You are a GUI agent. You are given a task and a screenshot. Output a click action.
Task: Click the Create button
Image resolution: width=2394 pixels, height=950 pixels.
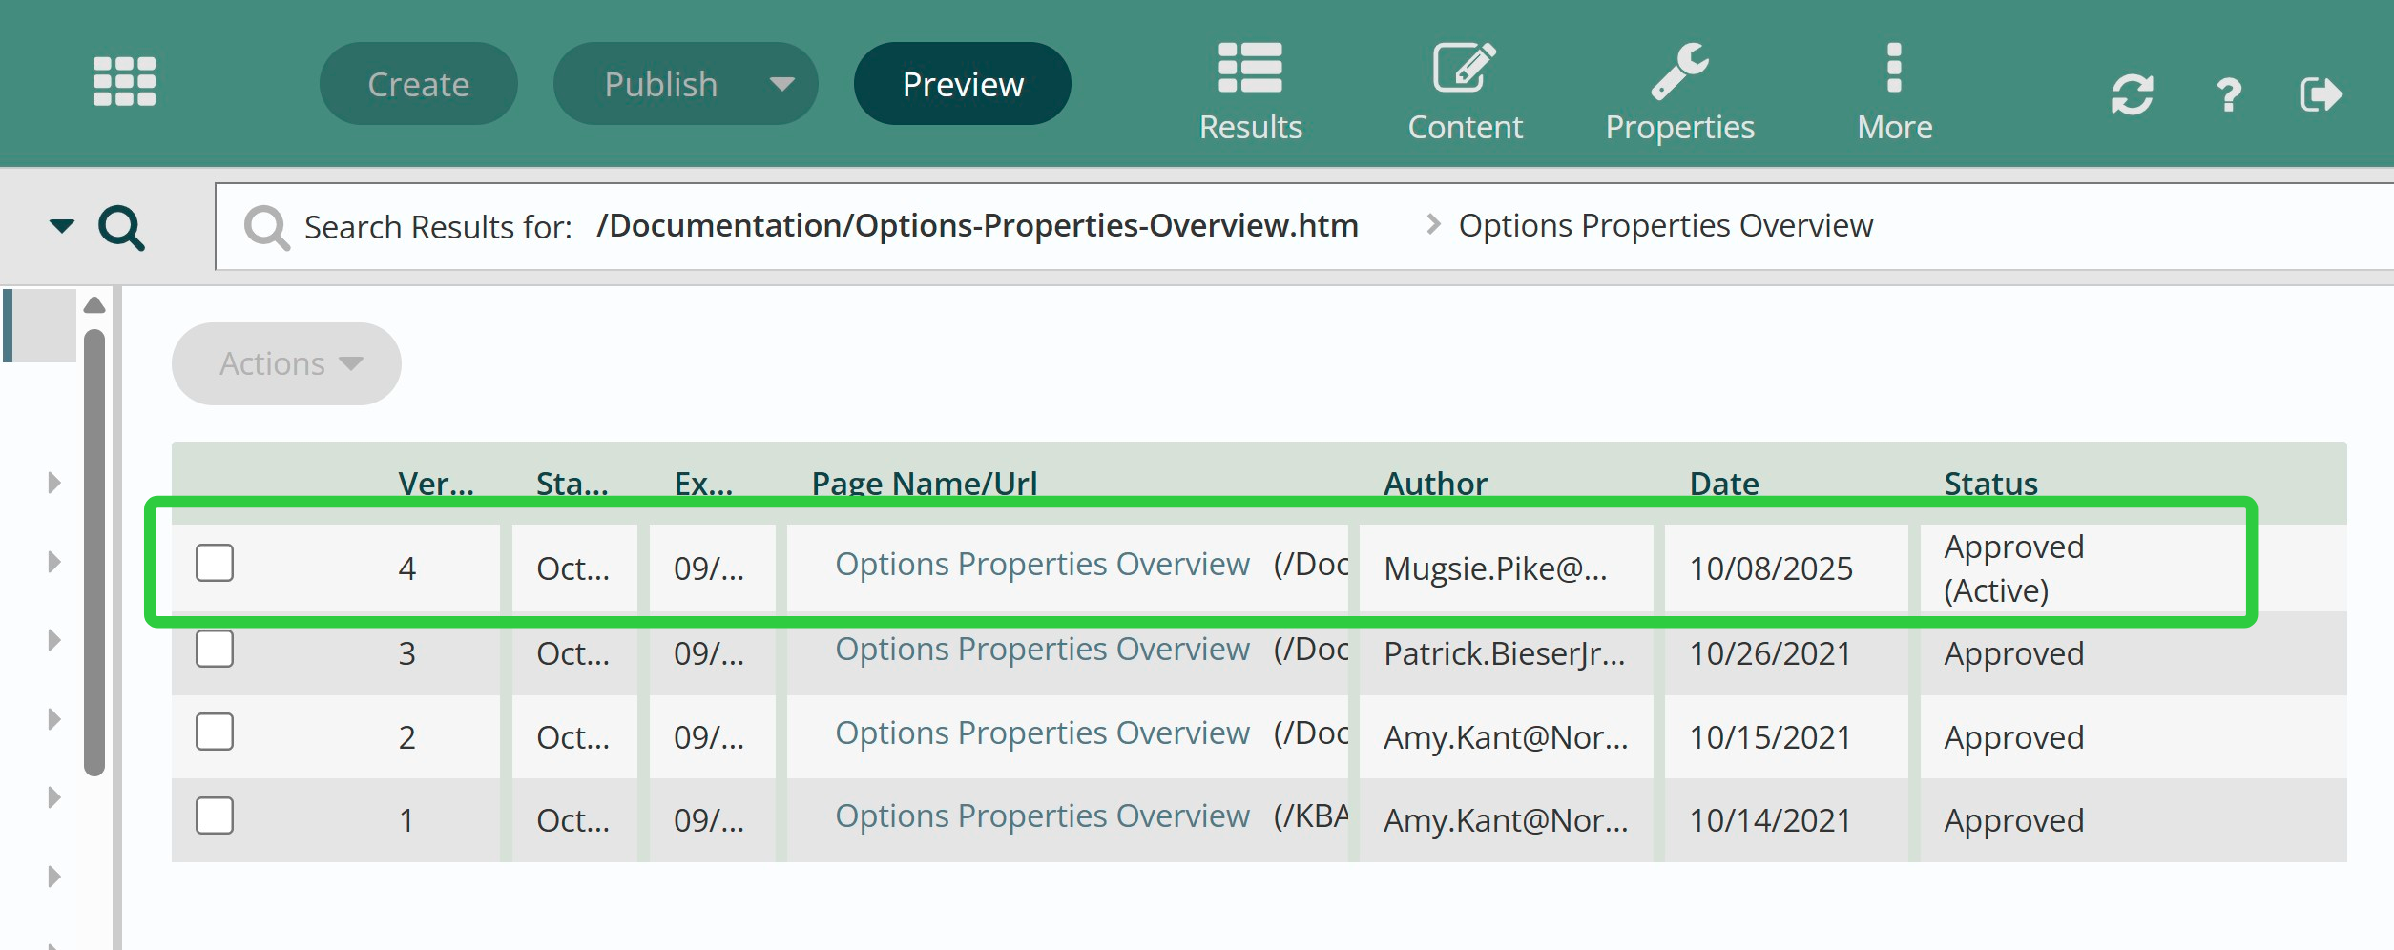coord(418,84)
